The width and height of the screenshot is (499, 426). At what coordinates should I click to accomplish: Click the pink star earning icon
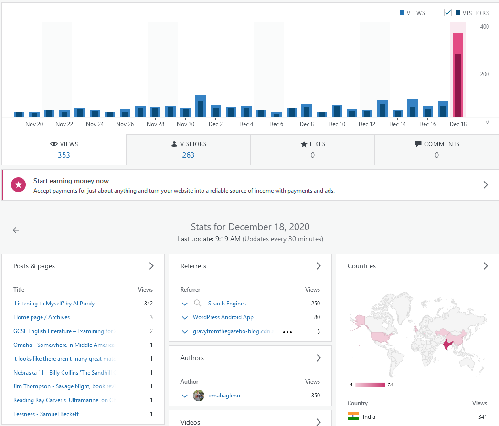coord(19,185)
